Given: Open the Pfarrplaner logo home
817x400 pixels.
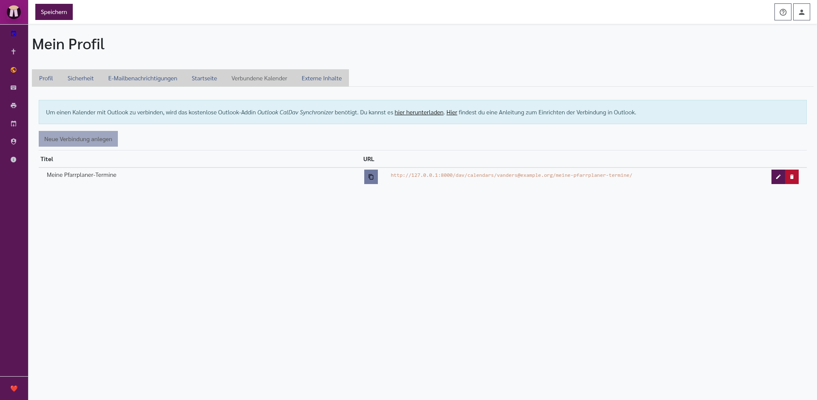Looking at the screenshot, I should point(14,12).
